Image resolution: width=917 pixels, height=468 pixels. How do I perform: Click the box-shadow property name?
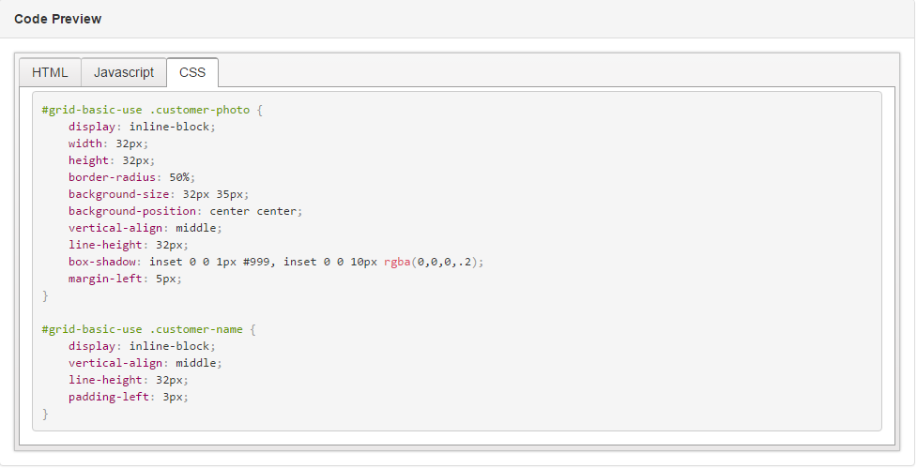(101, 262)
